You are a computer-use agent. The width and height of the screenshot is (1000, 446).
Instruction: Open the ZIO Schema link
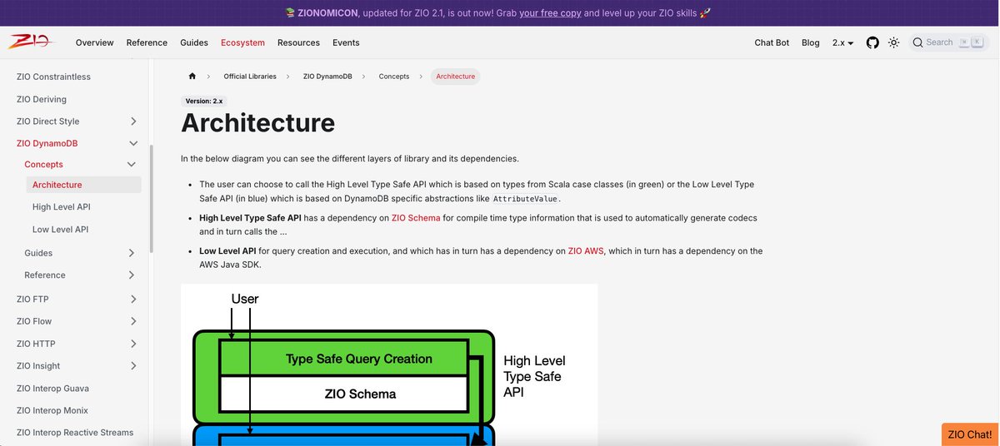(x=416, y=218)
